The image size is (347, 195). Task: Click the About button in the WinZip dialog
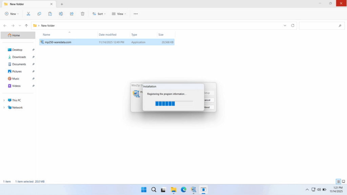coord(207,107)
